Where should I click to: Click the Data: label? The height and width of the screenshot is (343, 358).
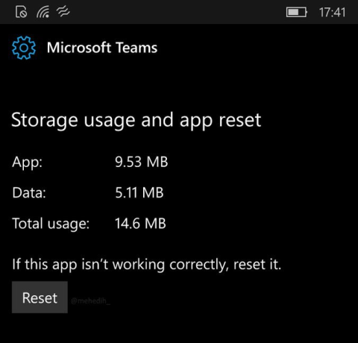(x=29, y=192)
